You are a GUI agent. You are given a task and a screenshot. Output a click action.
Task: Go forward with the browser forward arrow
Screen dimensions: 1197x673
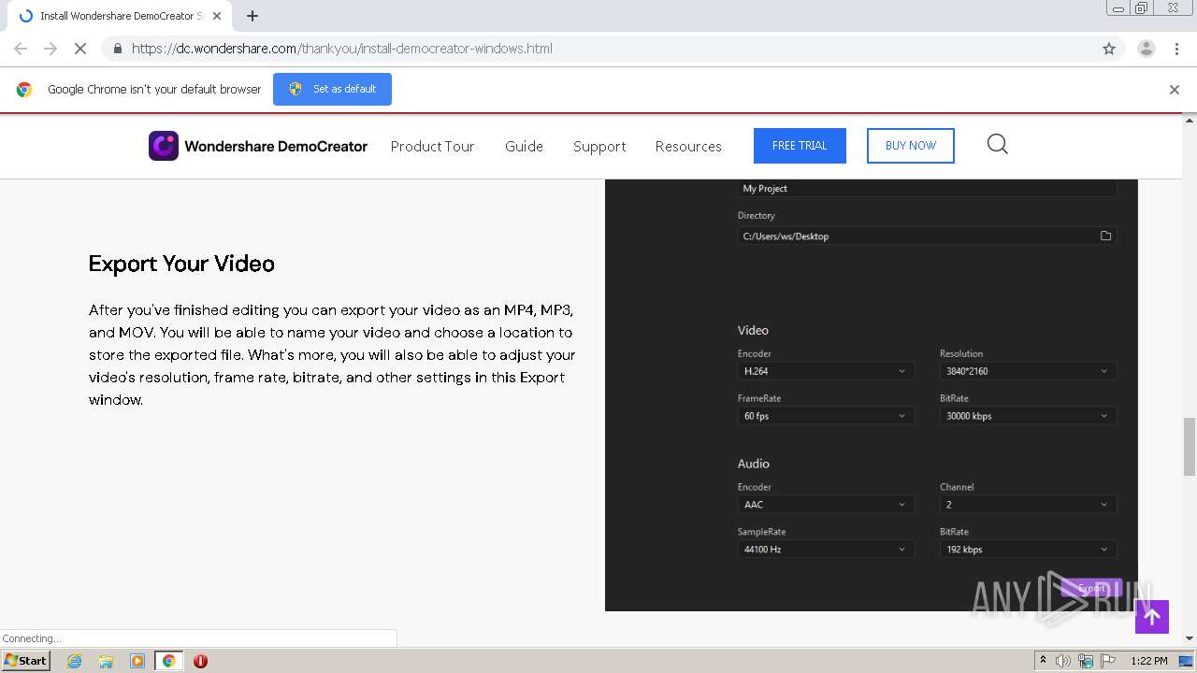(x=50, y=49)
